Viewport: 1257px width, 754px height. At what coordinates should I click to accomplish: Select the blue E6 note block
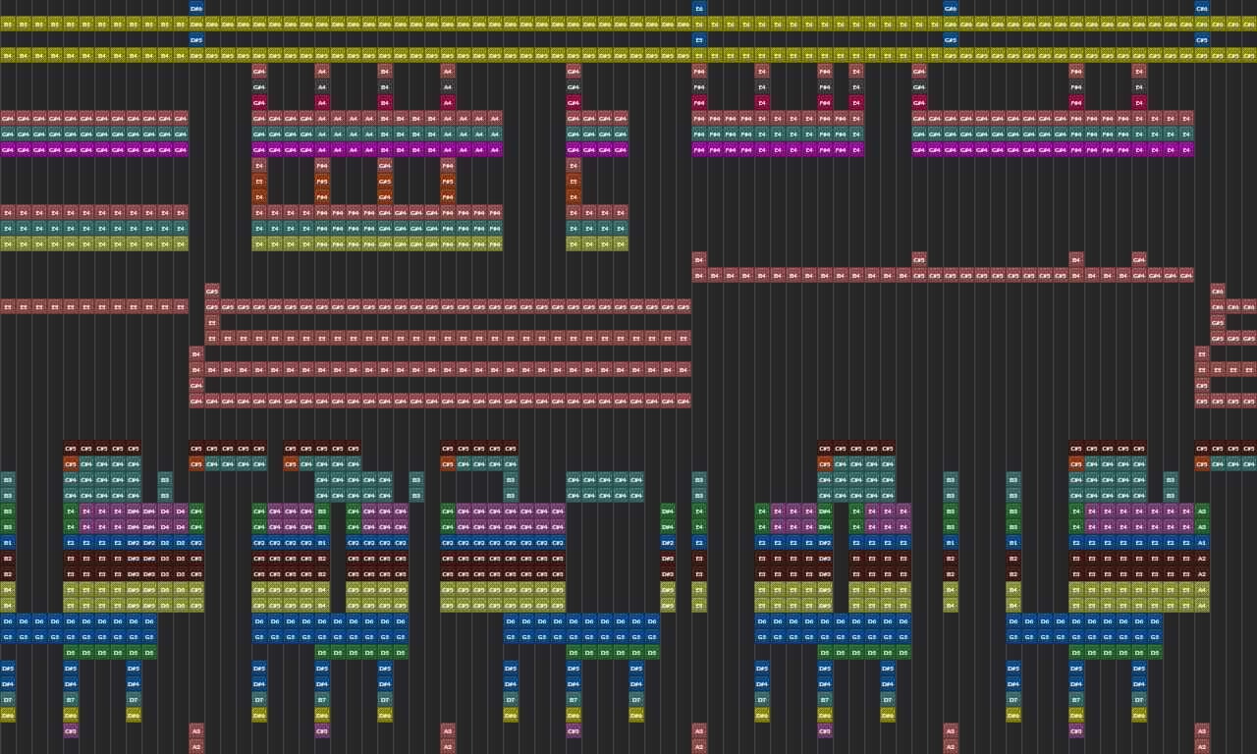pos(699,8)
